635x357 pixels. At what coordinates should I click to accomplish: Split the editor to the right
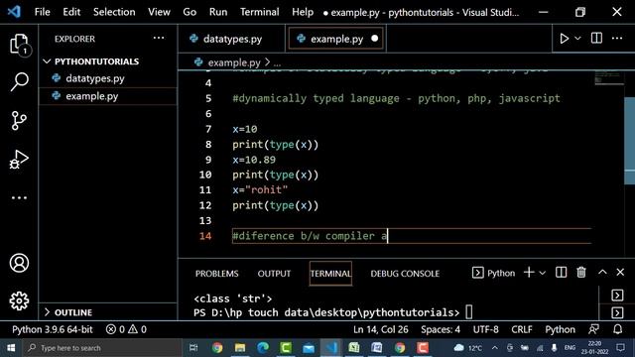[x=596, y=38]
